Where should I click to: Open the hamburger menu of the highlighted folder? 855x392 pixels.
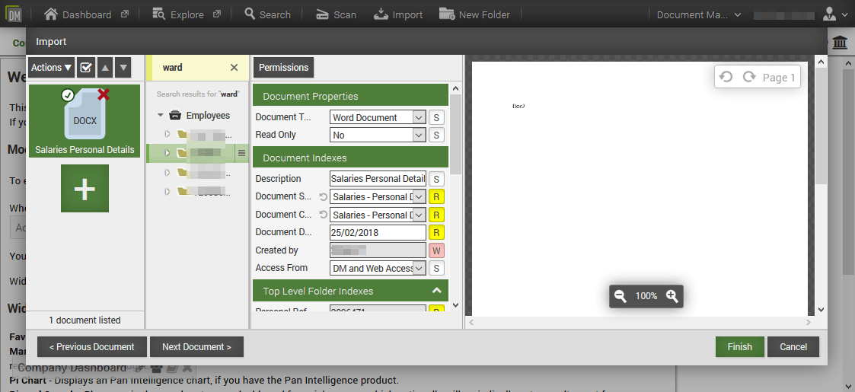(241, 153)
